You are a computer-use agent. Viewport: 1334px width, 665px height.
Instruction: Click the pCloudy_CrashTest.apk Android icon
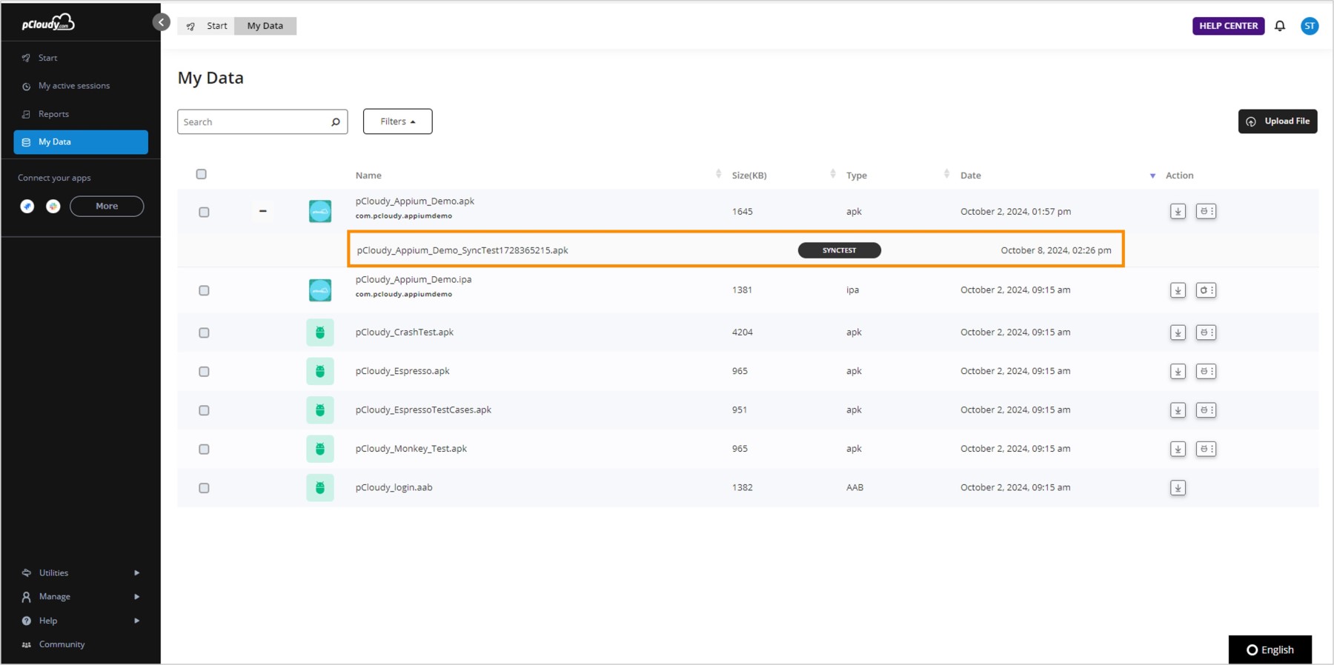[320, 332]
